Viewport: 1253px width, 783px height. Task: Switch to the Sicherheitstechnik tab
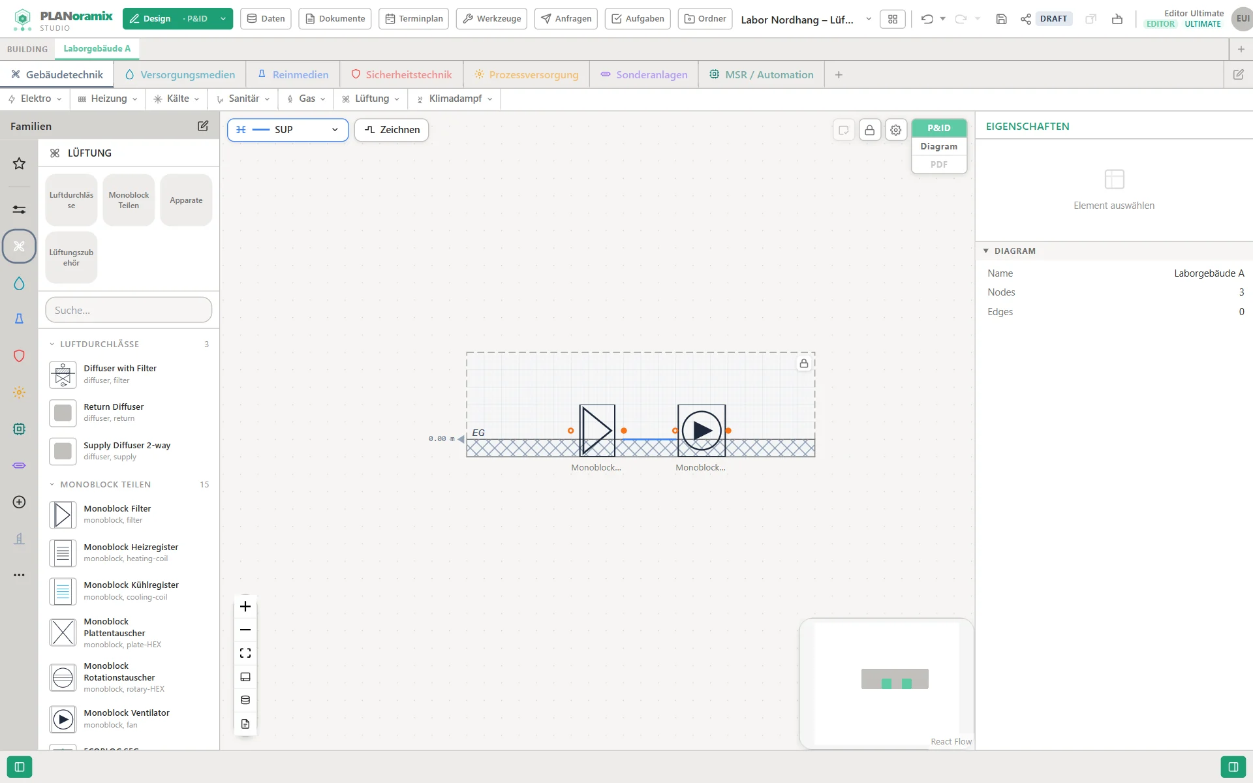tap(401, 74)
